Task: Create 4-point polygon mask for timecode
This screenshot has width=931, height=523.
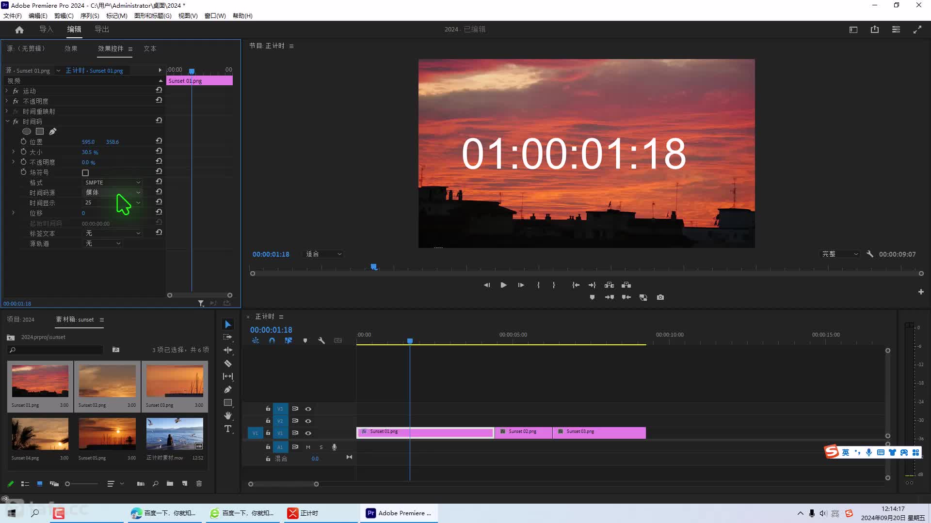Action: 40,131
